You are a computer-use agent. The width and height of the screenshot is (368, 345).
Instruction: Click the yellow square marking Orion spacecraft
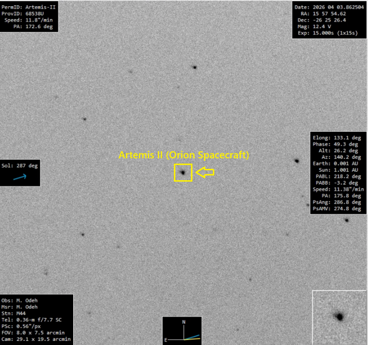pos(183,172)
